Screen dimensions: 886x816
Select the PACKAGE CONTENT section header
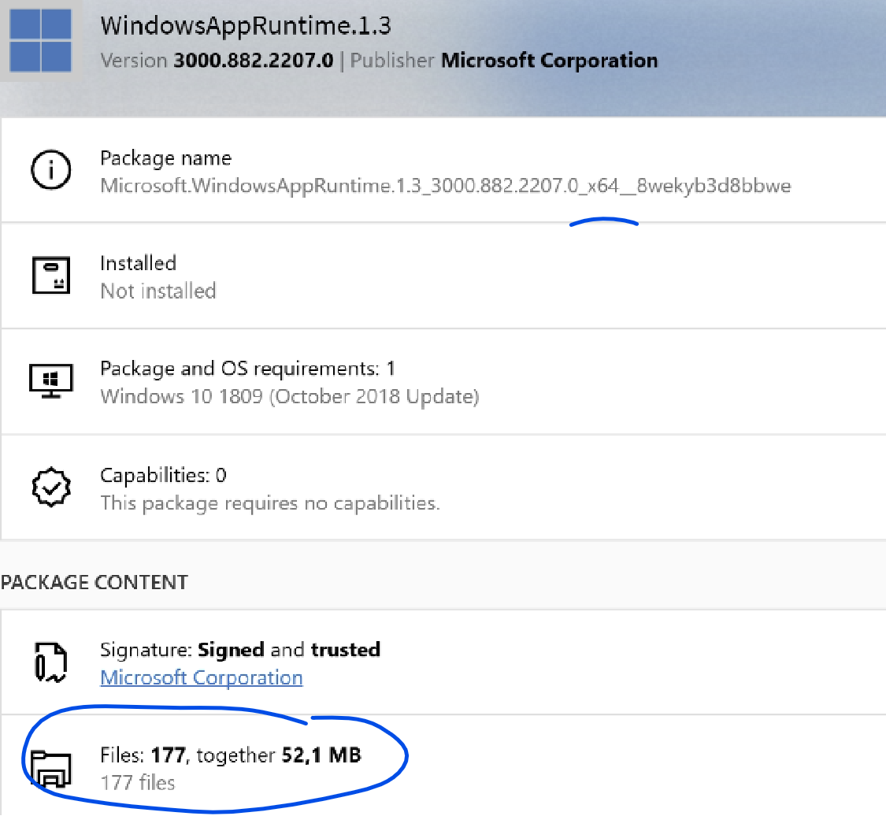pos(95,582)
